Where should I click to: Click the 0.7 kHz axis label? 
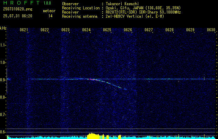click(3, 115)
